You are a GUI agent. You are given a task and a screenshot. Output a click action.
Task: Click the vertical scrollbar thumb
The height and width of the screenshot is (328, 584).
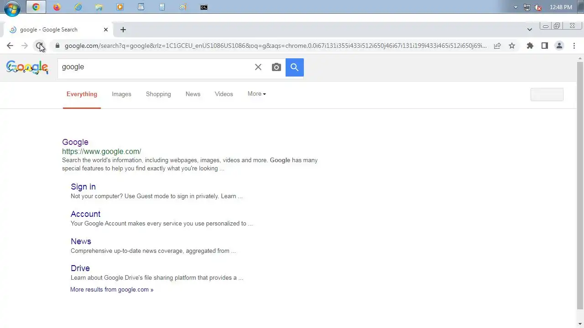(x=580, y=184)
